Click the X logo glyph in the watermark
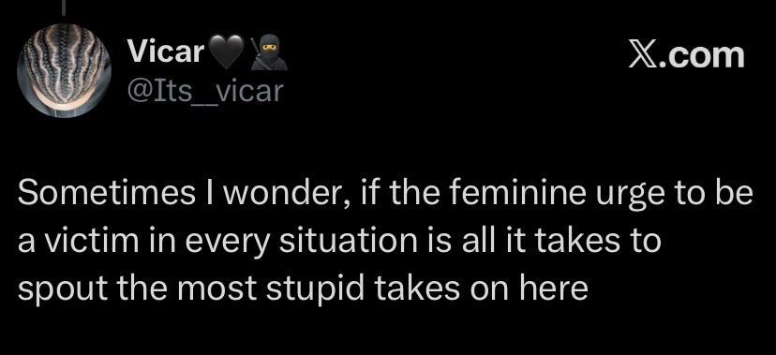Viewport: 776px width, 355px height. tap(642, 55)
